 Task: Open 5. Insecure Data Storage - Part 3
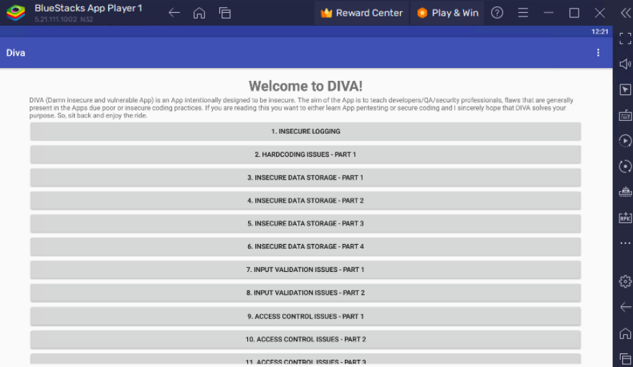(305, 223)
